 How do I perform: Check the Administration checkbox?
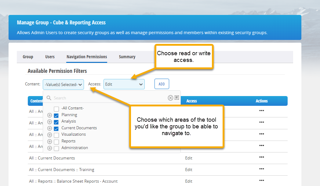coord(56,148)
